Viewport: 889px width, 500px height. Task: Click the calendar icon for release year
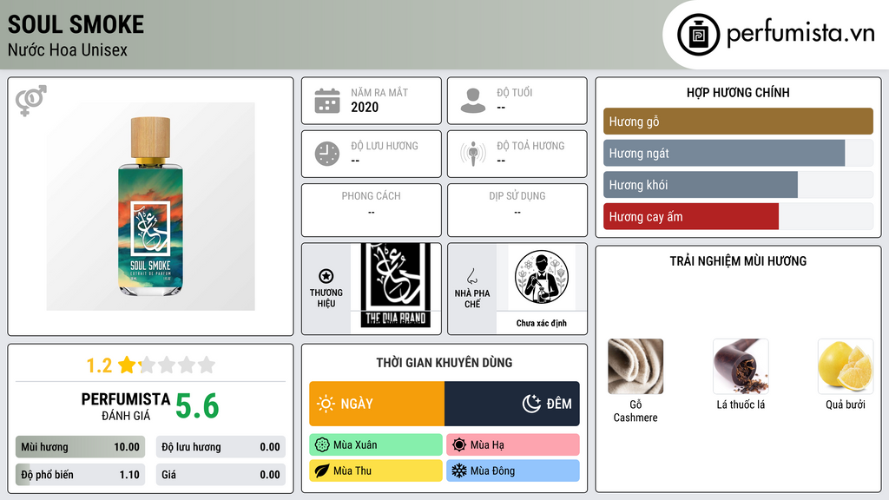(327, 101)
